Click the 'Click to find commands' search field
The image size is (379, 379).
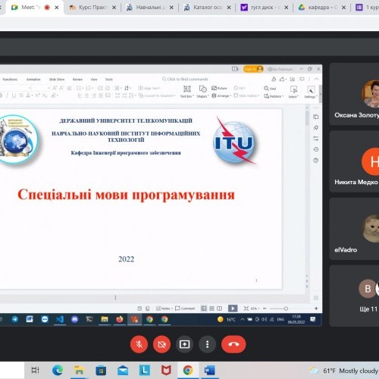pos(185,79)
